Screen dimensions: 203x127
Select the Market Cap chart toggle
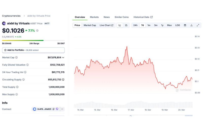click(90, 25)
